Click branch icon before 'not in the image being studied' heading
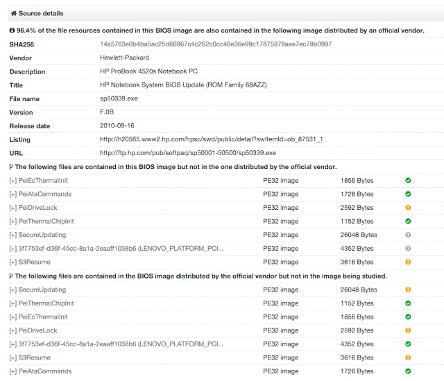This screenshot has width=444, height=381. [11, 276]
